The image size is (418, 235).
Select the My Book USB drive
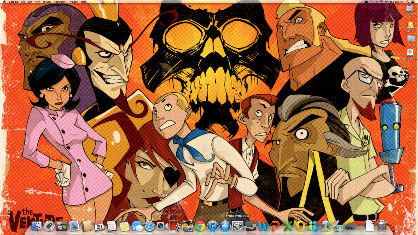[410, 25]
